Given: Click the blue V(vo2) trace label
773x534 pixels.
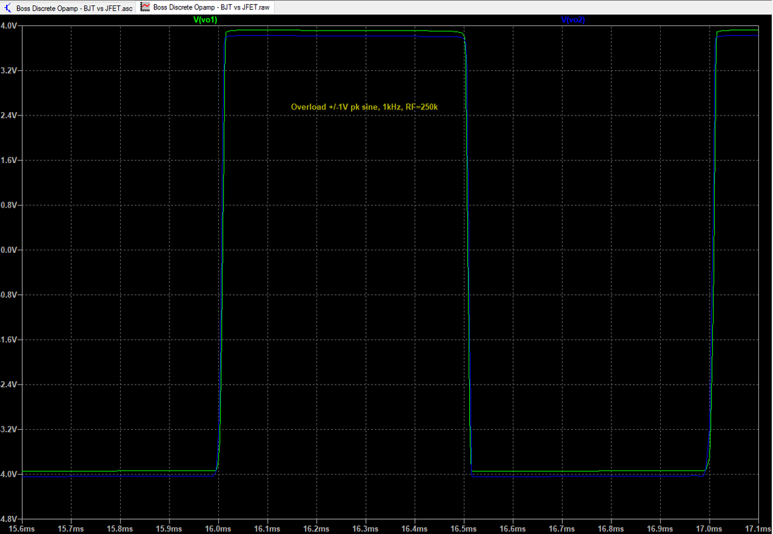Looking at the screenshot, I should tap(573, 20).
